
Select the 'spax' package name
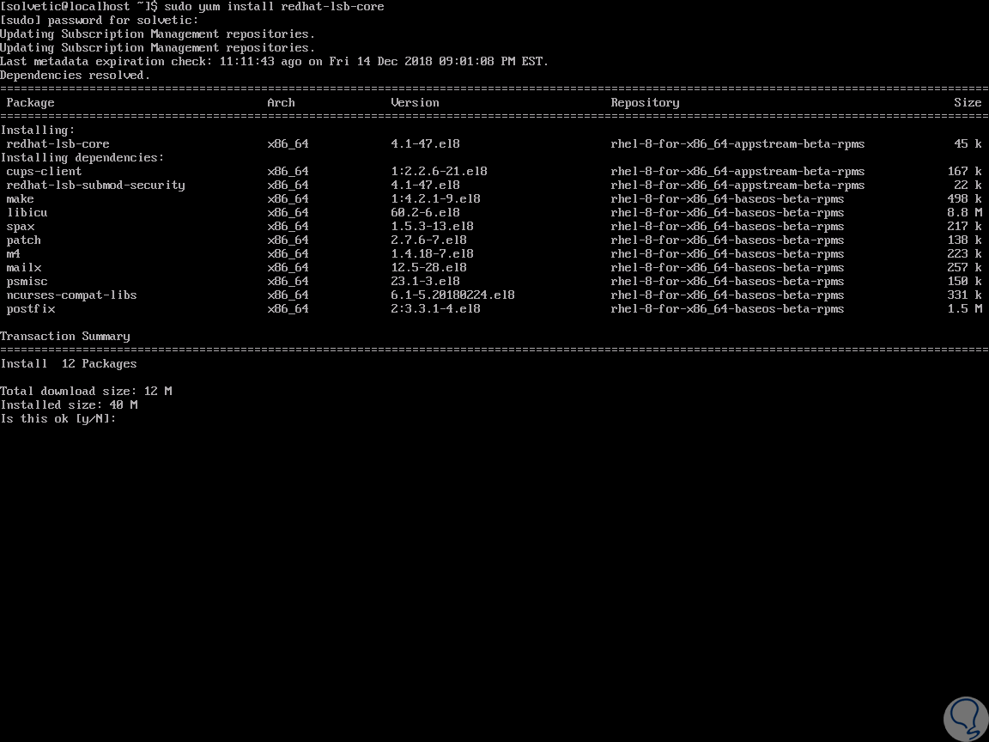pyautogui.click(x=21, y=227)
